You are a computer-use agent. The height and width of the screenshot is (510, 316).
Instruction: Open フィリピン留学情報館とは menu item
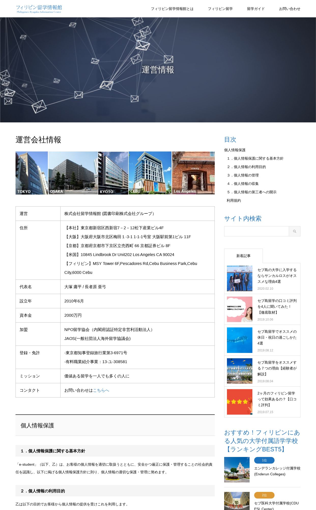tap(172, 9)
